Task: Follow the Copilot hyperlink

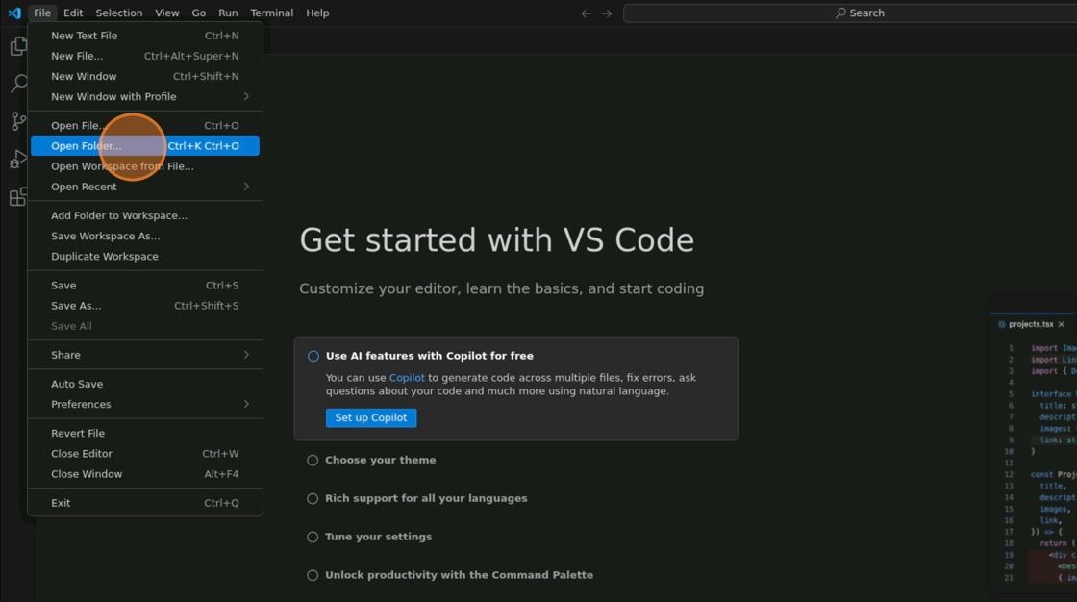Action: 407,378
